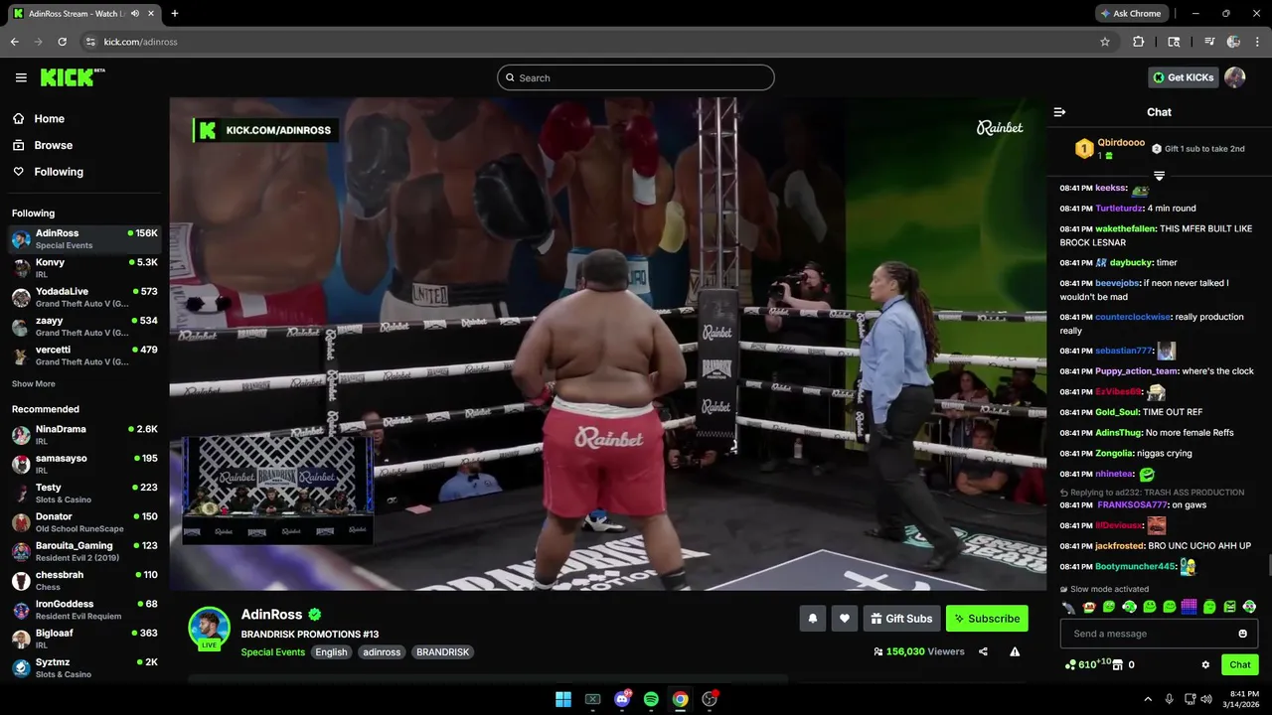This screenshot has height=715, width=1272.
Task: Click username FRANKSOSA777 in chat
Action: [1132, 505]
